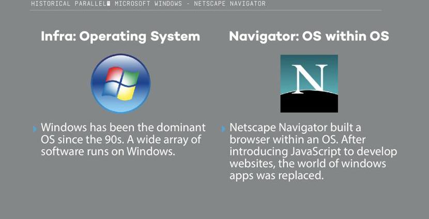This screenshot has height=219, width=429.
Task: Click the bullet arrow before 'Netscape Navigator built'
Action: pos(223,129)
